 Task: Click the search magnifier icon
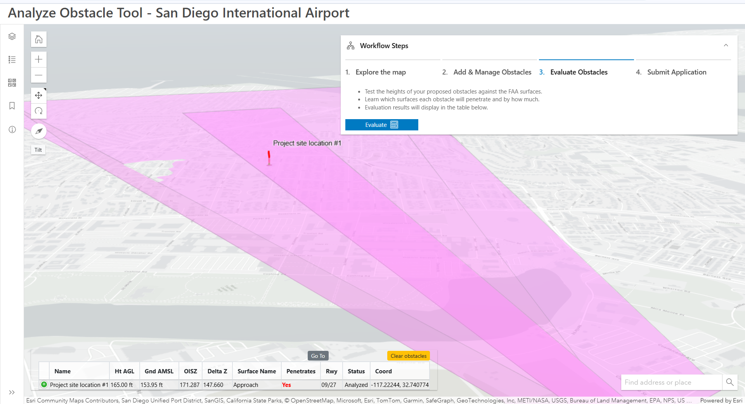[730, 382]
